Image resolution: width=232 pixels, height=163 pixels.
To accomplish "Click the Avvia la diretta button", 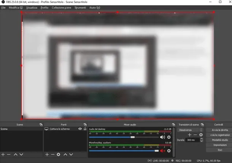I will tap(218, 130).
